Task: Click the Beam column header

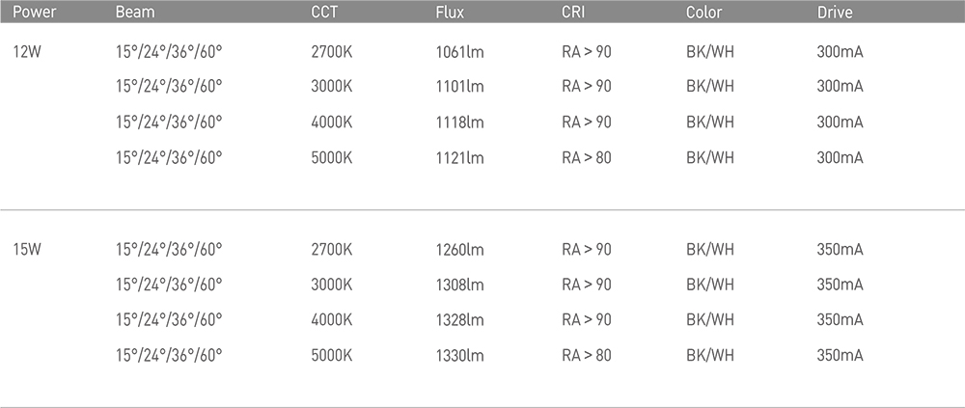Action: [x=135, y=13]
